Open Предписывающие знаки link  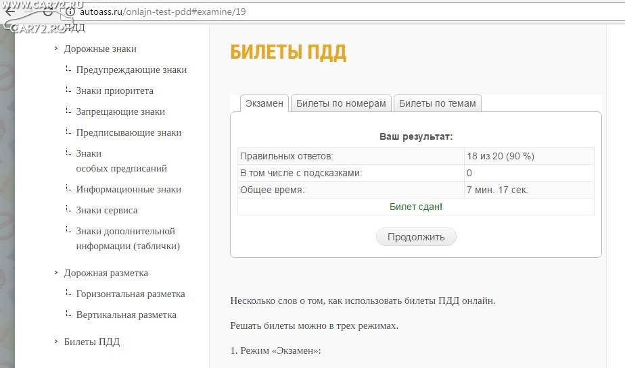point(129,132)
